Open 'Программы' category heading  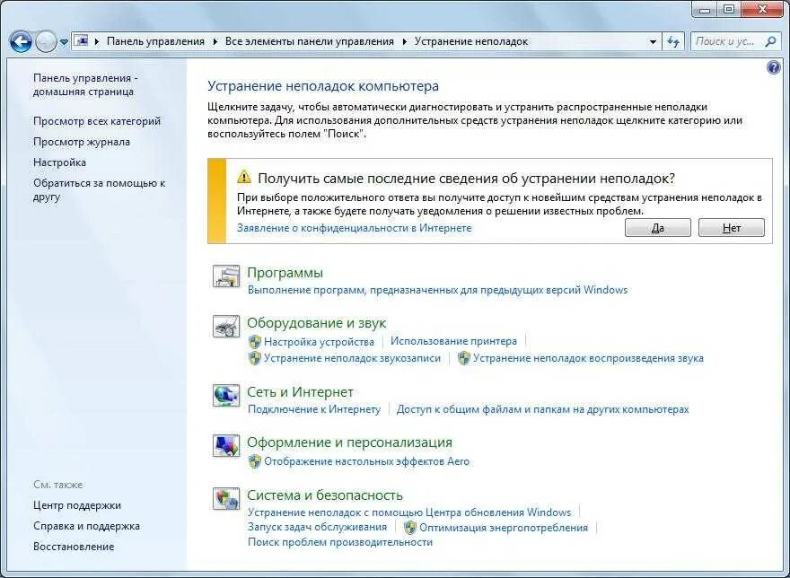tap(285, 273)
